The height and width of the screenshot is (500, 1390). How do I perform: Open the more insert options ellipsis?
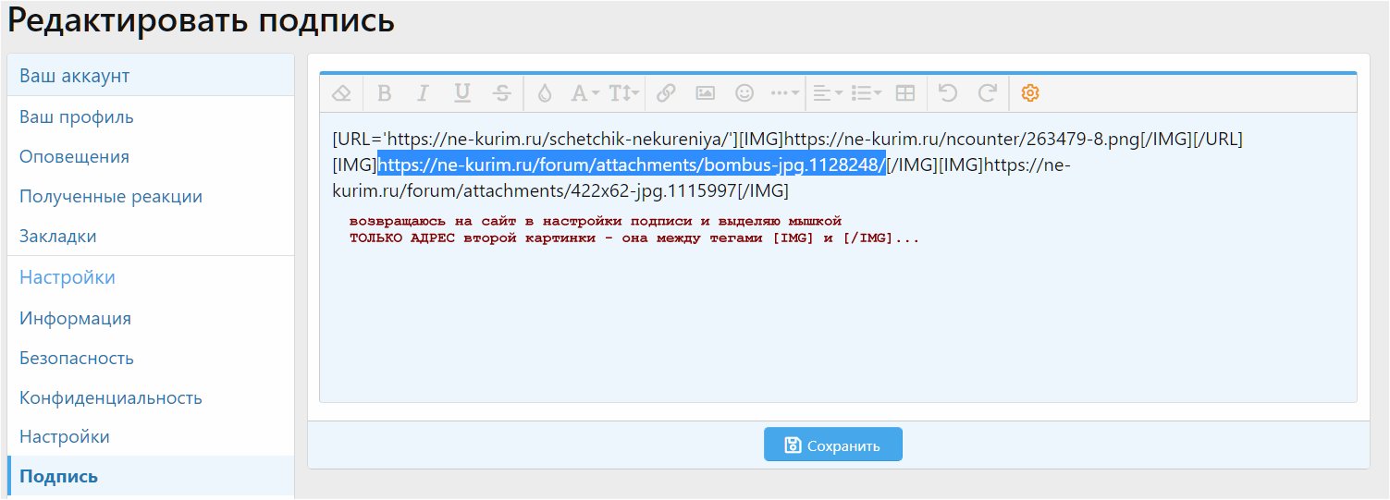(785, 92)
